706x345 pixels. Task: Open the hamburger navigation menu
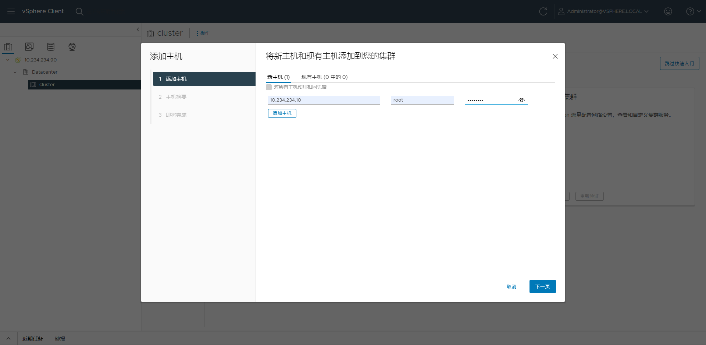[11, 11]
